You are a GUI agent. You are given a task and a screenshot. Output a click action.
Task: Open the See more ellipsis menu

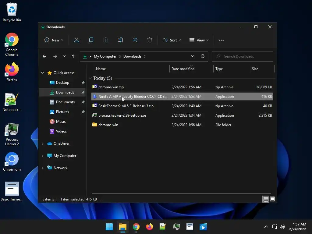pos(221,40)
